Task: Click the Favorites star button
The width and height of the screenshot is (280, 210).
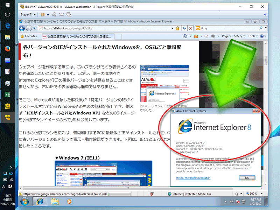Action: tap(28, 36)
